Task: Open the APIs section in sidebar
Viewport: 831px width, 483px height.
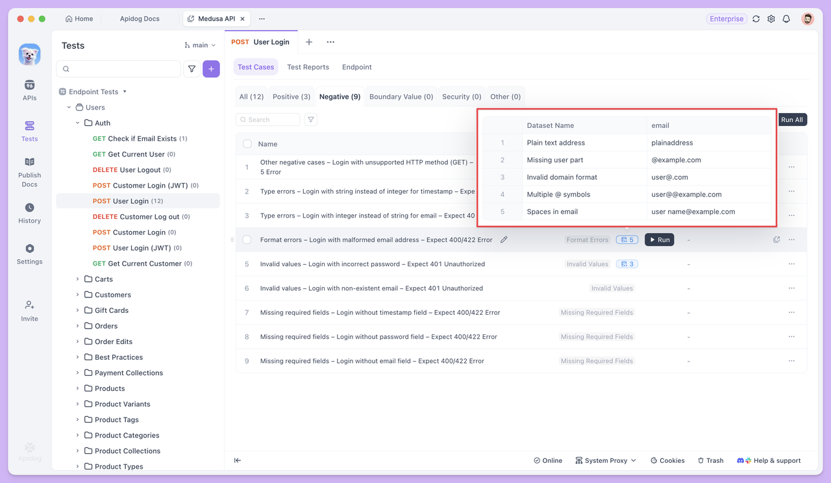Action: click(x=29, y=90)
